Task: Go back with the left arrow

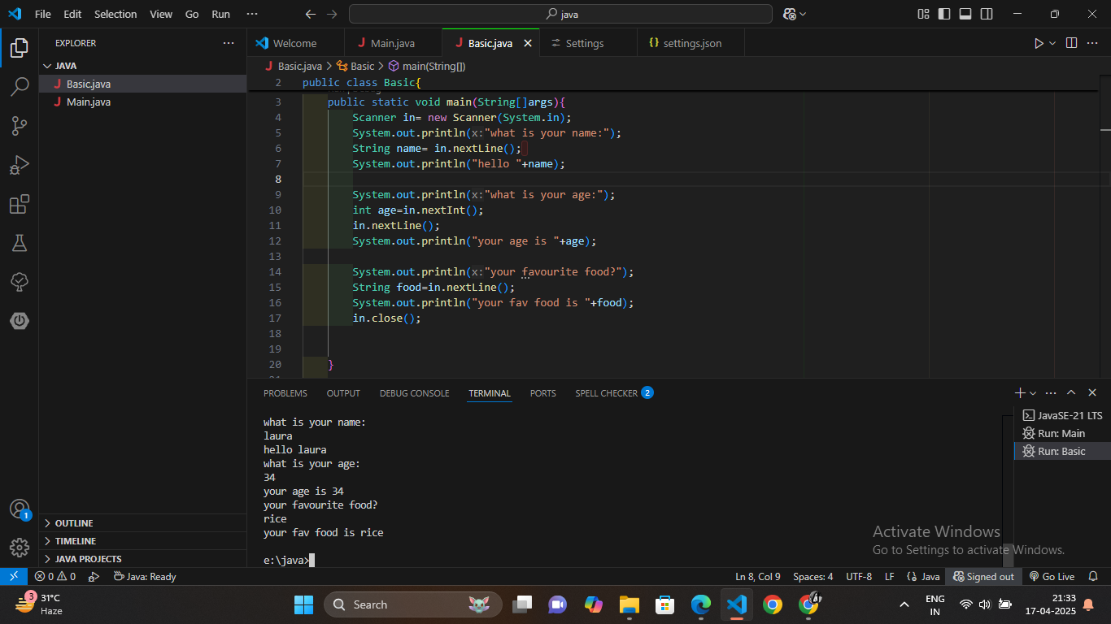Action: point(310,14)
